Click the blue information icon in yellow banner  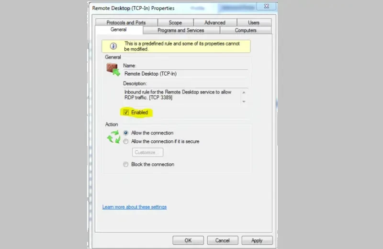(x=113, y=46)
